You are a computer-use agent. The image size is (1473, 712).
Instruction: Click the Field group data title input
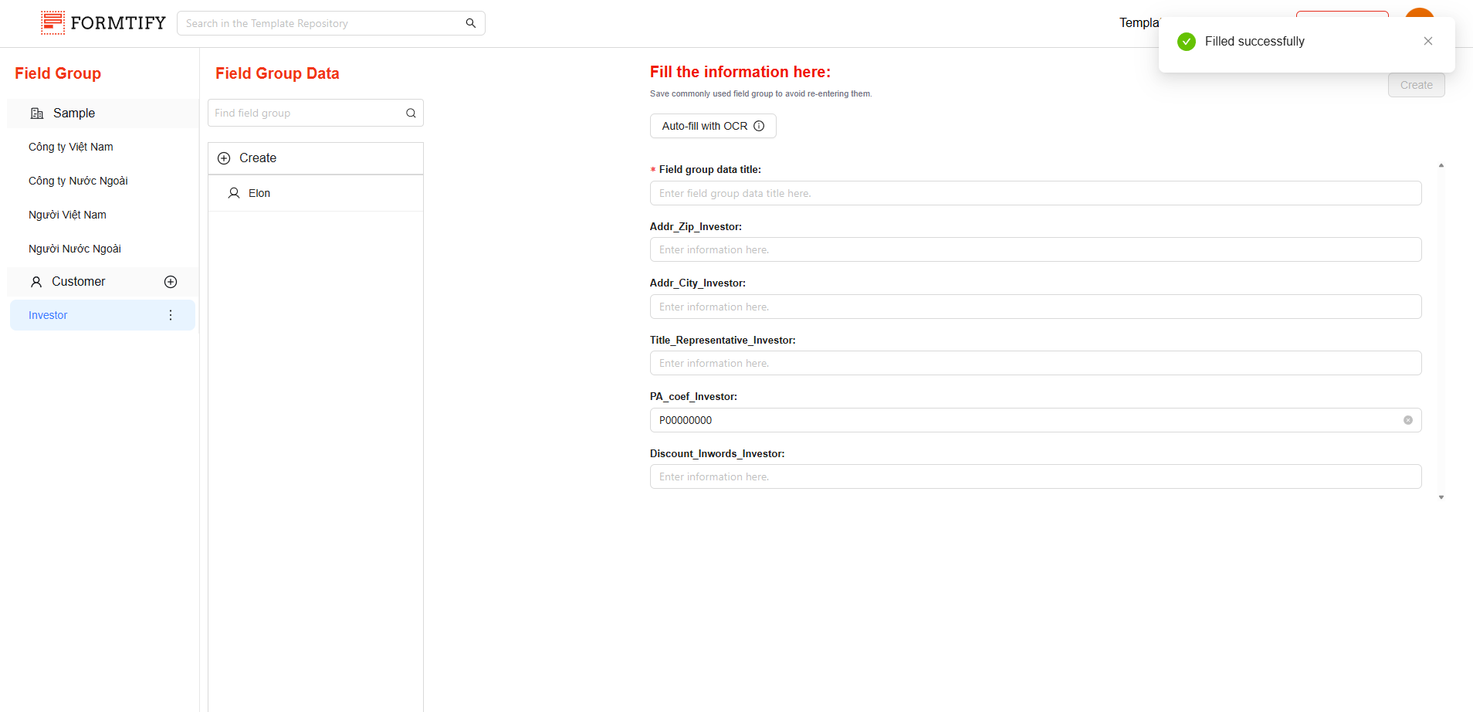click(x=1034, y=193)
